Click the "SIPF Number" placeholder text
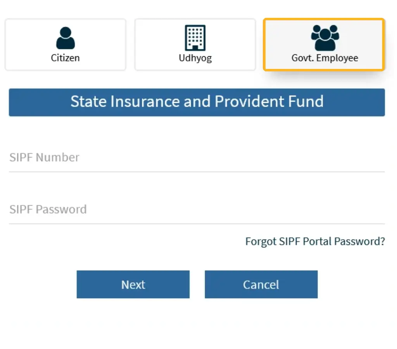 point(45,158)
